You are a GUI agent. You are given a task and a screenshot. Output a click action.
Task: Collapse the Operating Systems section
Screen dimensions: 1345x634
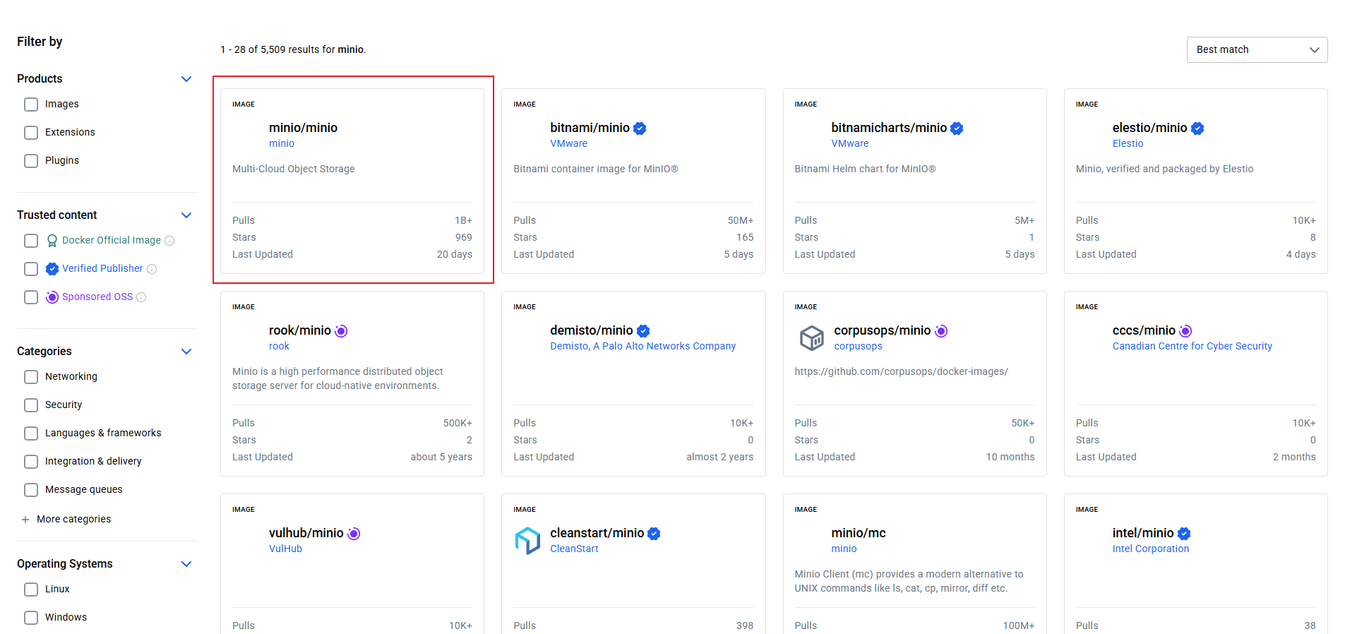[186, 564]
